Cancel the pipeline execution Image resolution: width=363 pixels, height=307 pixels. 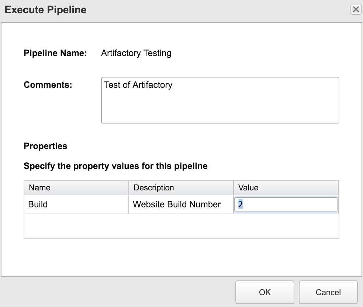click(328, 292)
